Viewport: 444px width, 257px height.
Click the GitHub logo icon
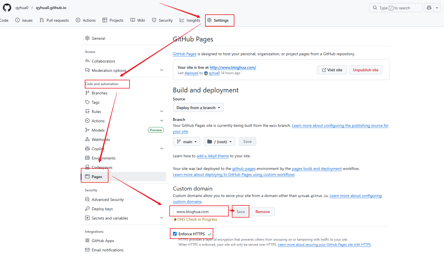[7, 8]
